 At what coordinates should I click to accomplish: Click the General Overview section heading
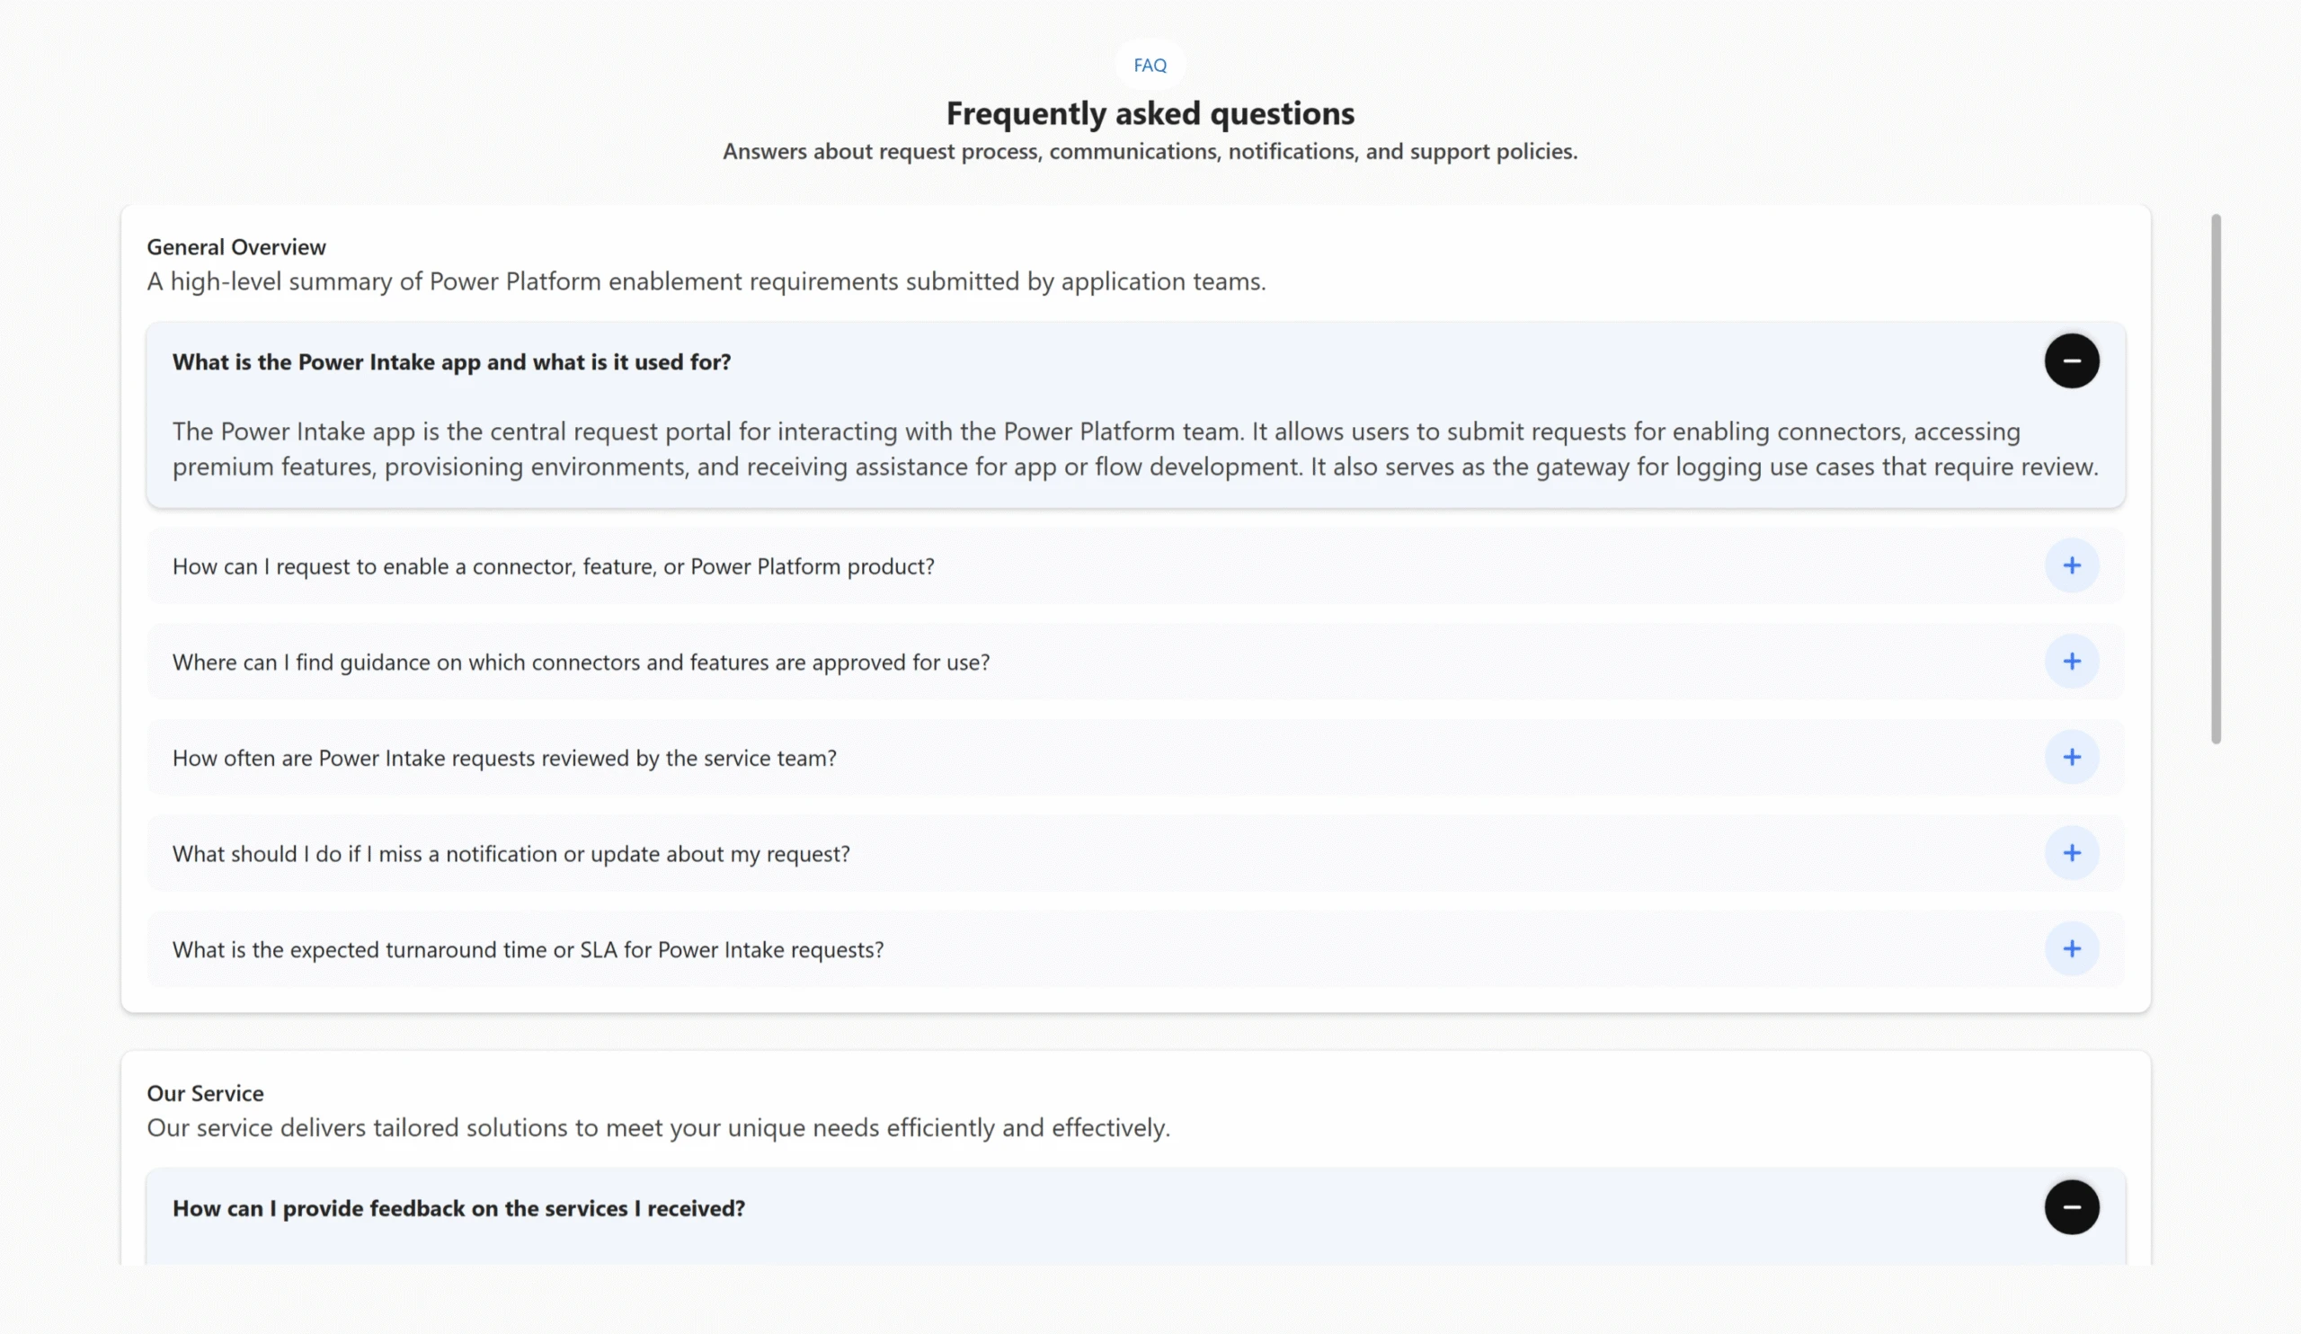point(235,247)
